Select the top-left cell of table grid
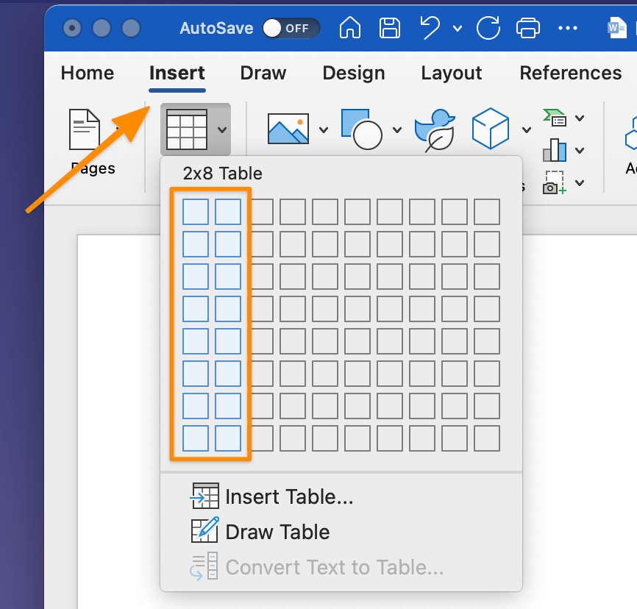This screenshot has height=609, width=637. pos(196,211)
